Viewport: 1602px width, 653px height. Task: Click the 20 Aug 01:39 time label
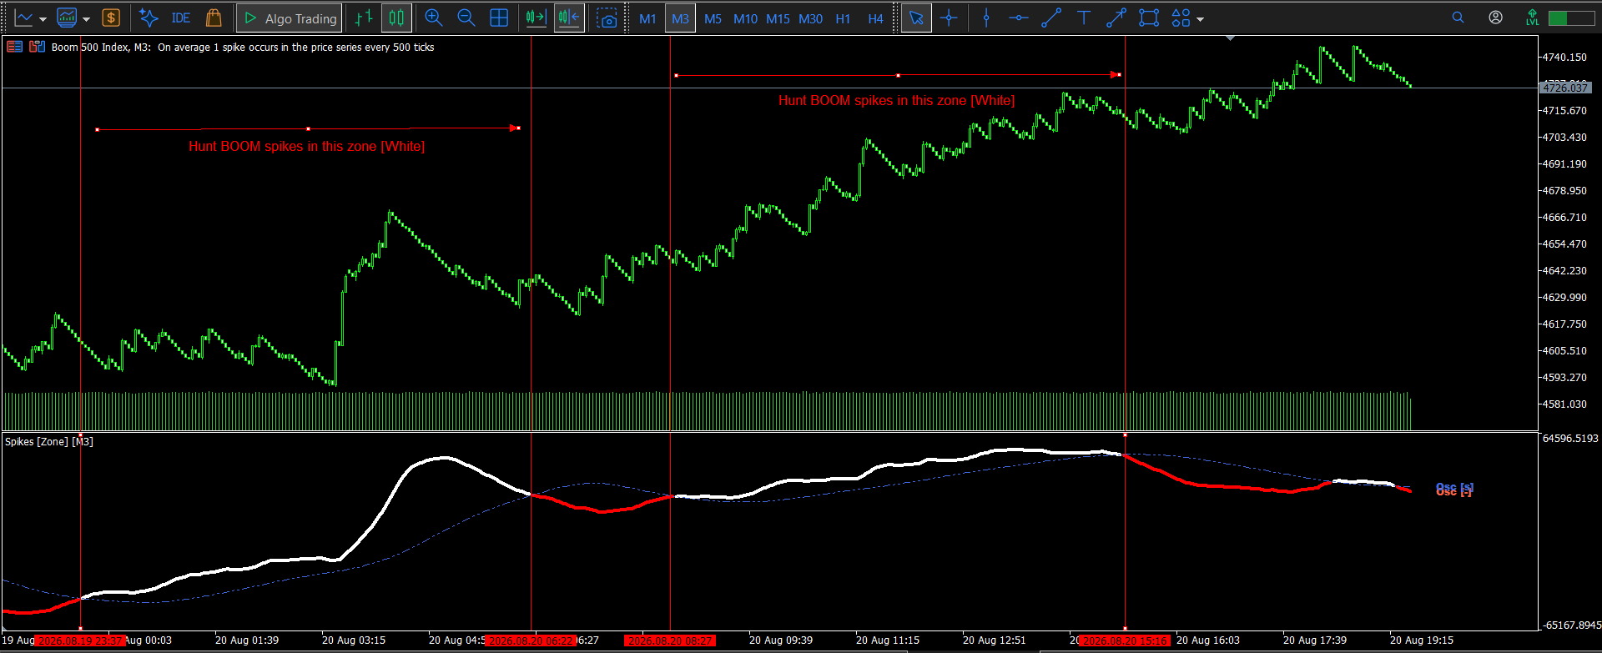247,640
